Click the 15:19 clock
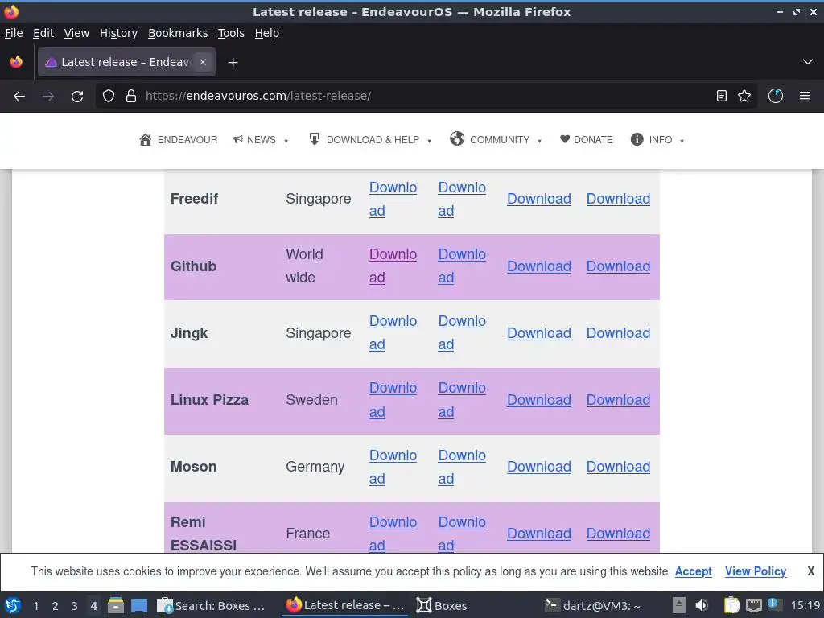This screenshot has width=824, height=618. click(805, 605)
